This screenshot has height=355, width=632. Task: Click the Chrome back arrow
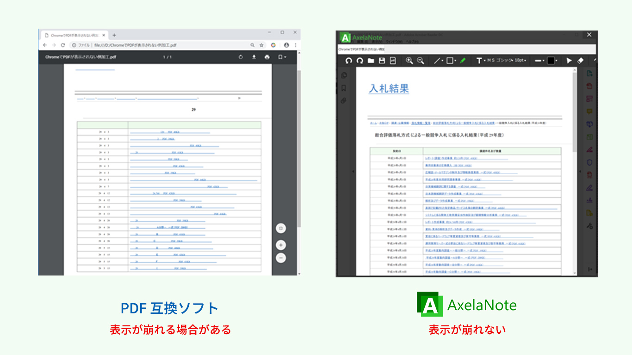(x=45, y=45)
